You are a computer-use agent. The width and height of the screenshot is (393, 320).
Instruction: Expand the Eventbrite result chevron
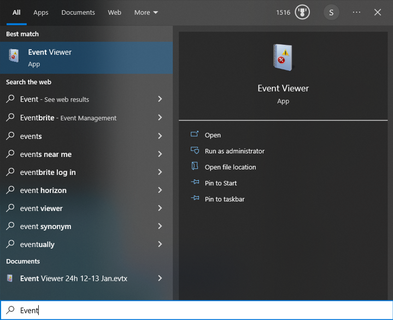pyautogui.click(x=160, y=118)
